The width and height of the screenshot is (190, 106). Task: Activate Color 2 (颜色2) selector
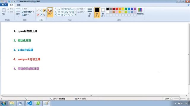[x=103, y=12]
